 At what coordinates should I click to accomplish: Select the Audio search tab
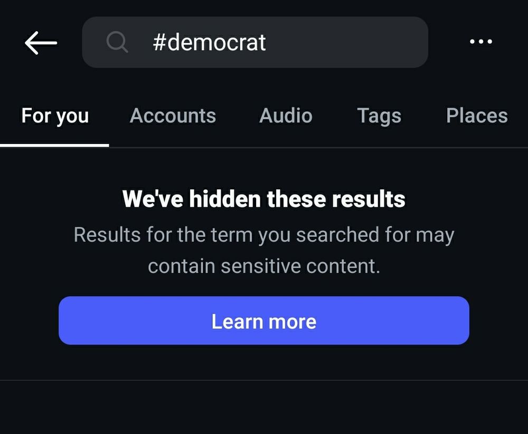(285, 115)
